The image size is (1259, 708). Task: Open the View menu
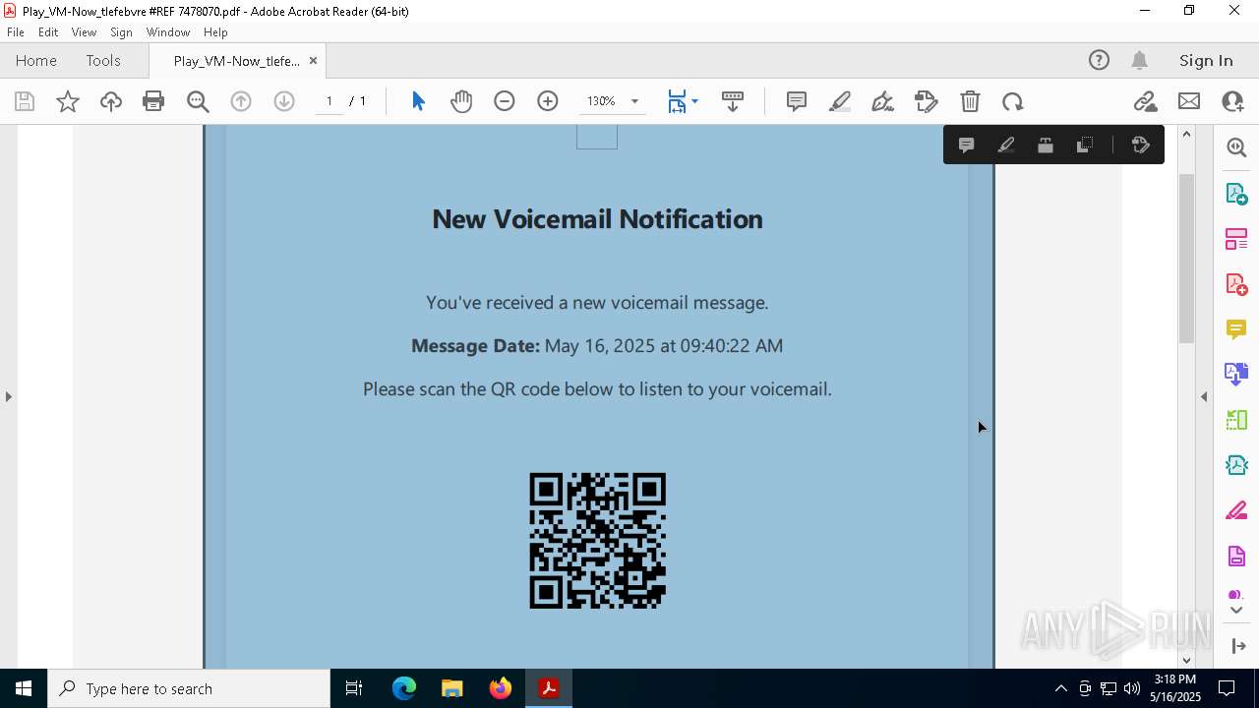point(84,32)
